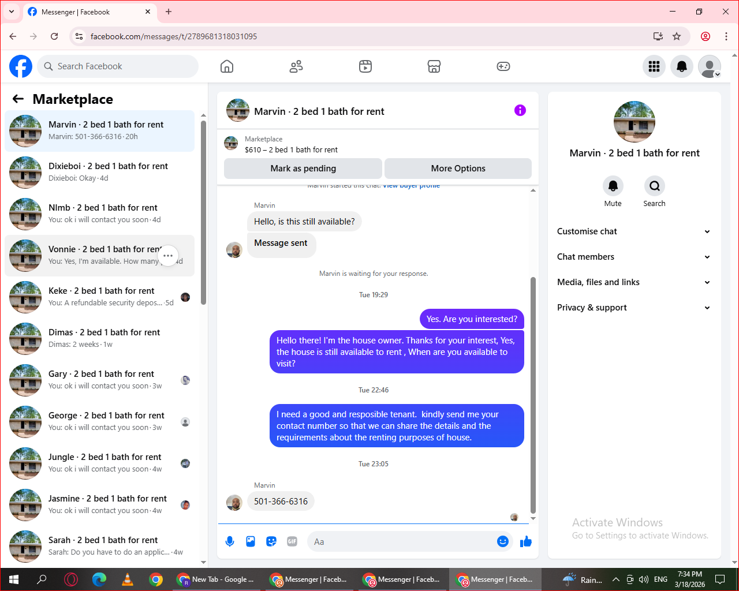Open View buyer profile link

click(x=411, y=186)
